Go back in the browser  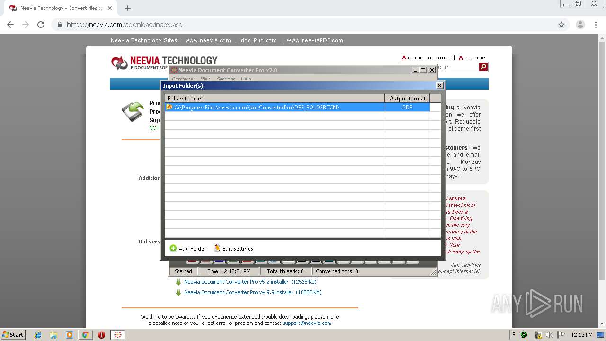click(10, 25)
